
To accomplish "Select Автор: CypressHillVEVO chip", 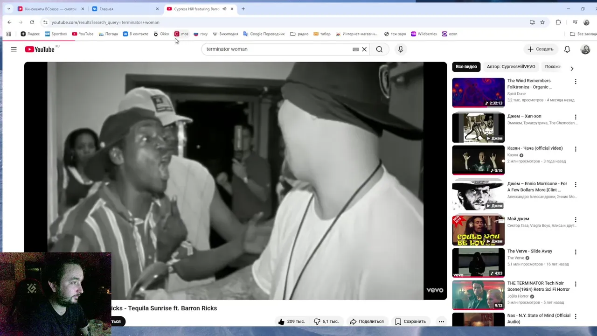I will [x=511, y=67].
